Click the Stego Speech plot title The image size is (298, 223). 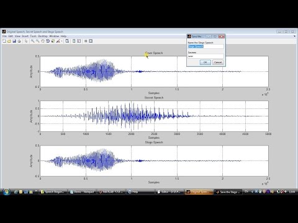[x=154, y=142]
